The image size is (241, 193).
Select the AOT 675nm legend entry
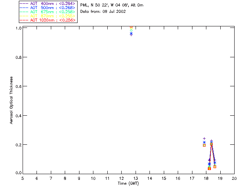[x=48, y=12]
